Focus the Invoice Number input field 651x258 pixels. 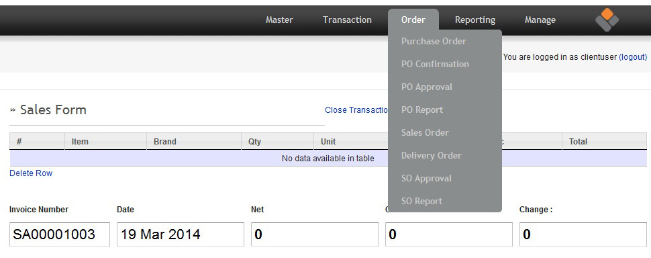[x=60, y=234]
